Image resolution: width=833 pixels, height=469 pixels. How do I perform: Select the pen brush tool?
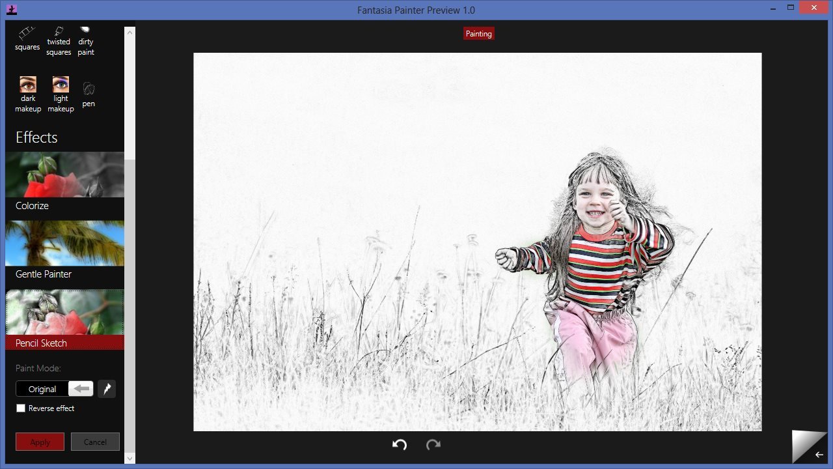(89, 94)
